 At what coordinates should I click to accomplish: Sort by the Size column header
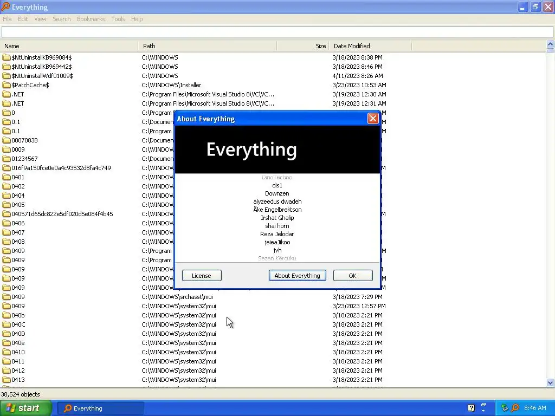coord(303,46)
